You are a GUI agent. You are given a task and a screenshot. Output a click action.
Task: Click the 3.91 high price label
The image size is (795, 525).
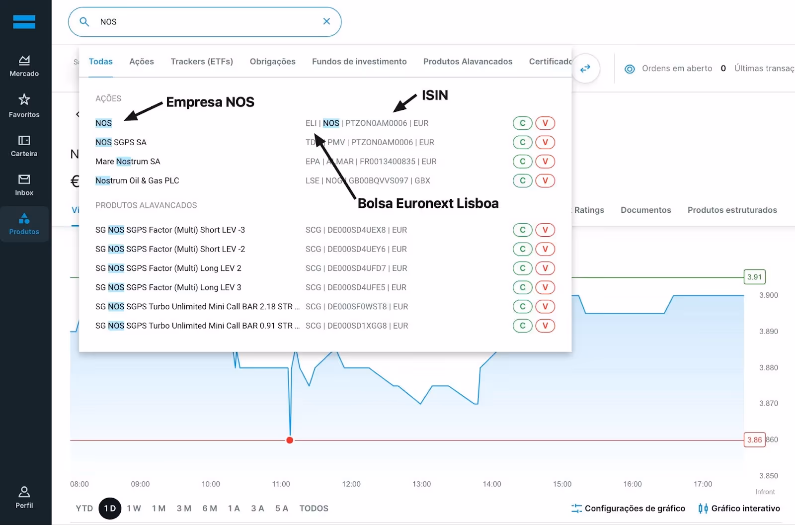click(x=754, y=277)
